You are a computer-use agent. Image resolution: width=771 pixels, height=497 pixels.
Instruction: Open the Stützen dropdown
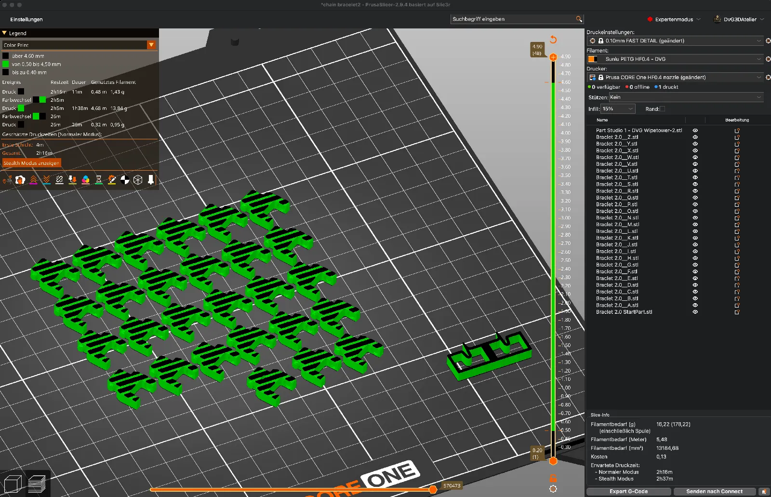pos(686,97)
